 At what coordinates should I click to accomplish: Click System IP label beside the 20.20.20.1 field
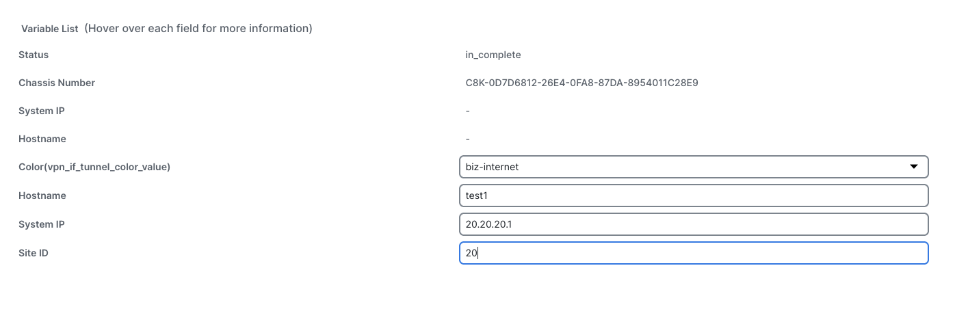42,224
